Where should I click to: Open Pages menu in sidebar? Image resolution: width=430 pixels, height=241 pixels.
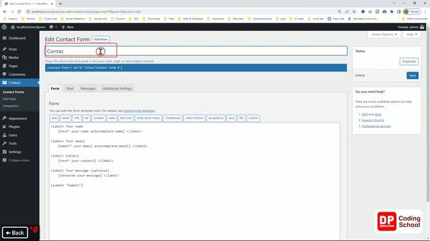tap(13, 66)
